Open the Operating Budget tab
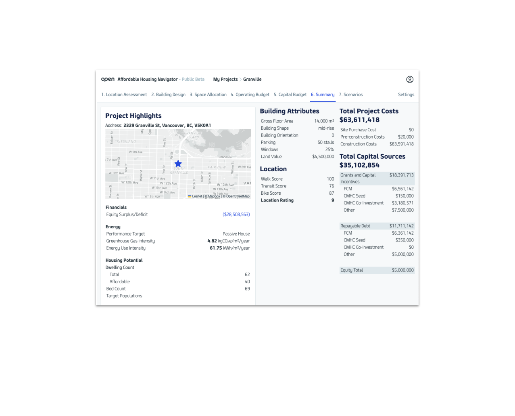 pyautogui.click(x=250, y=95)
